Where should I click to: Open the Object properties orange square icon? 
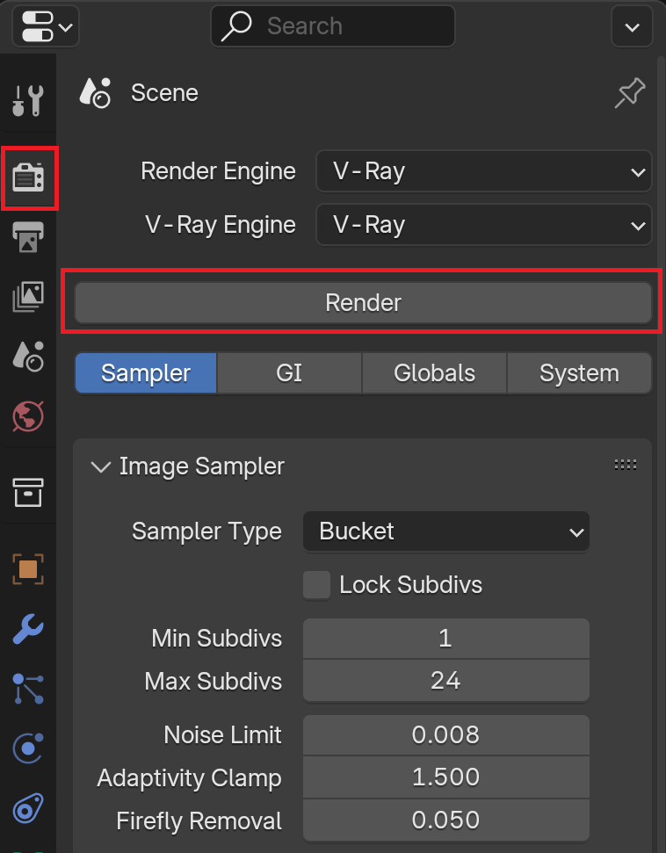click(x=28, y=569)
